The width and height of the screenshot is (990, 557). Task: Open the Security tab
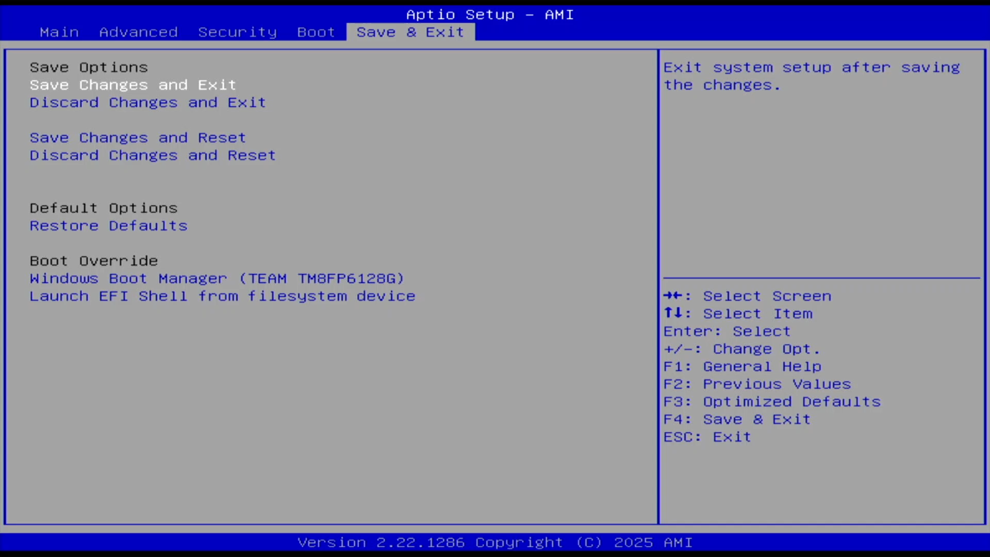[x=237, y=32]
